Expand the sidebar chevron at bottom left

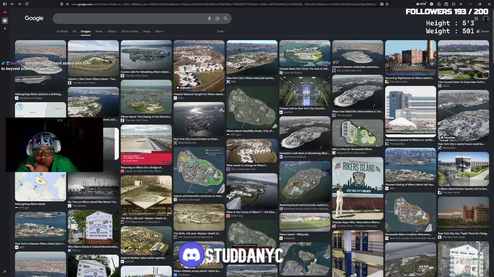point(5,272)
